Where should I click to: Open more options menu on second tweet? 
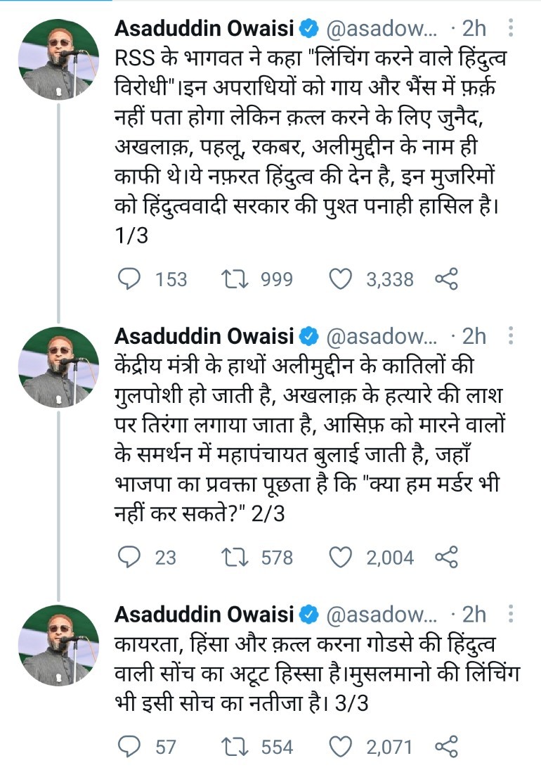pos(511,336)
